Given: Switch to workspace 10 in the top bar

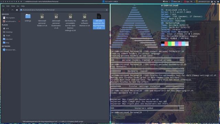Looking at the screenshot, I should click(x=21, y=1).
